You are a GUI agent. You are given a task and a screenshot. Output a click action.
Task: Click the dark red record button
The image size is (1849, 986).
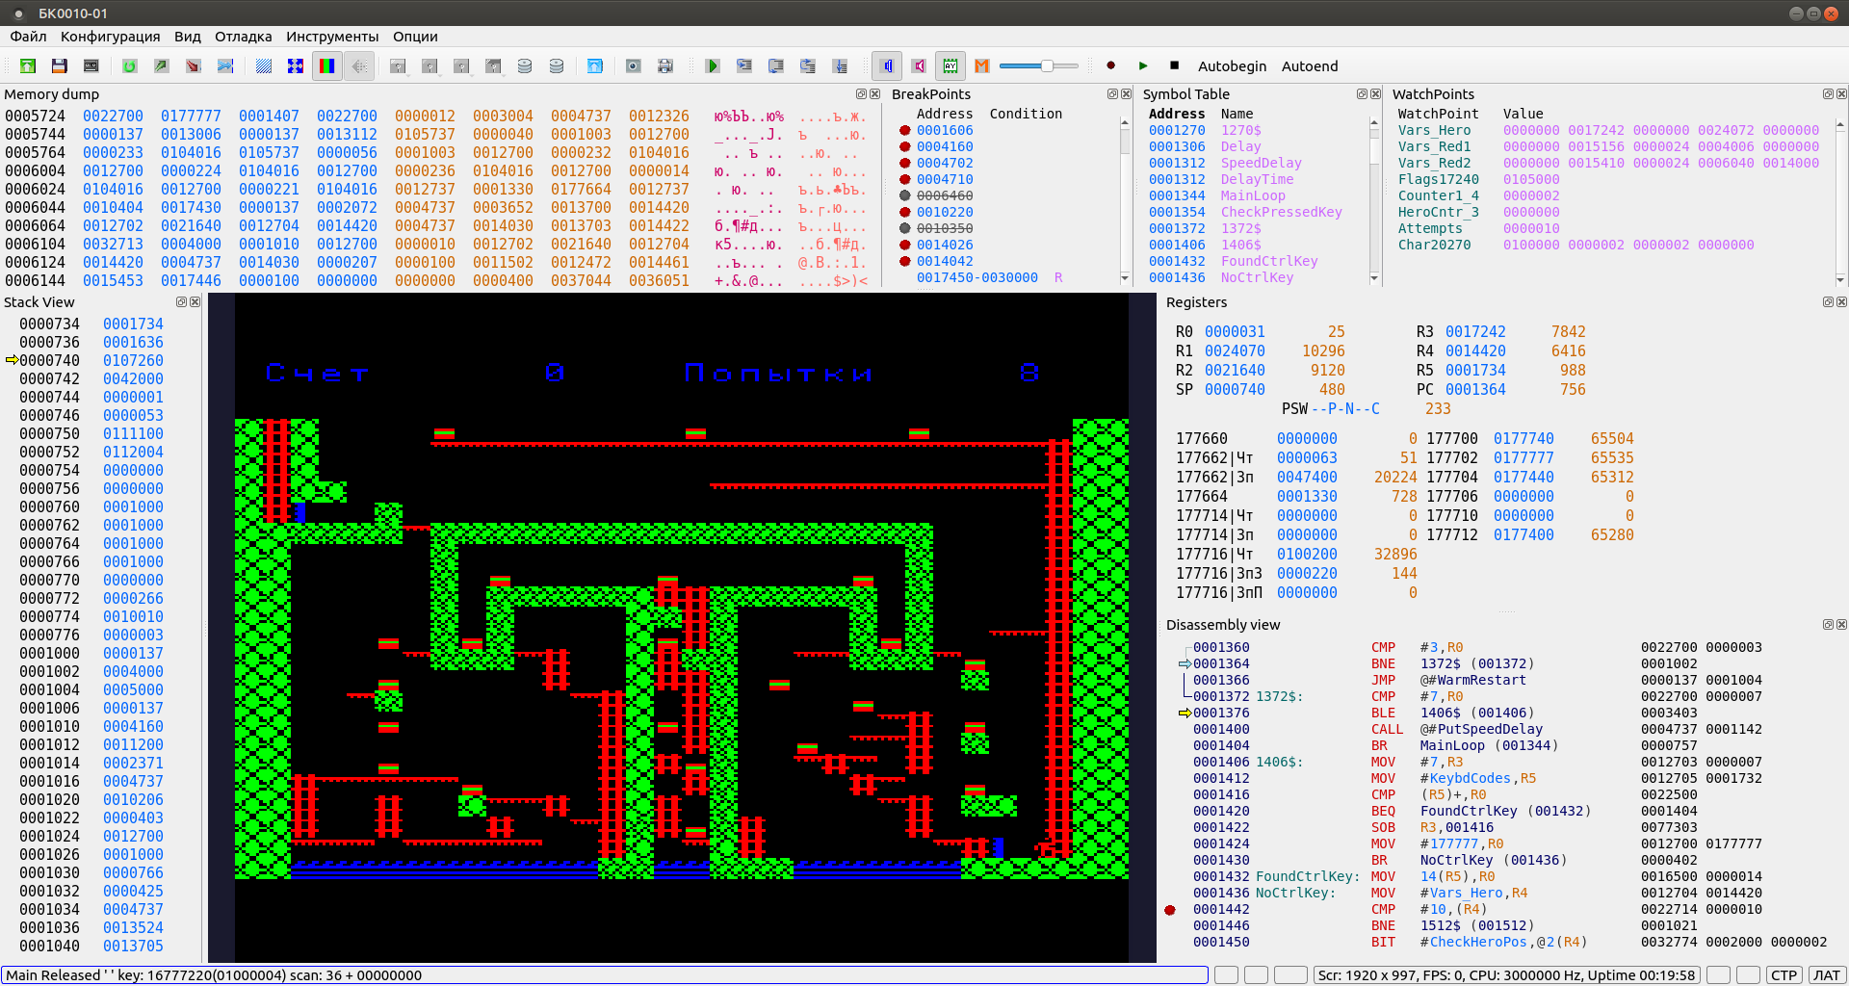[x=1111, y=65]
